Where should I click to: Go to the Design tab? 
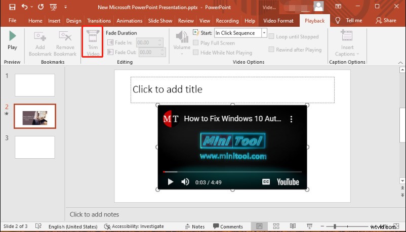73,21
